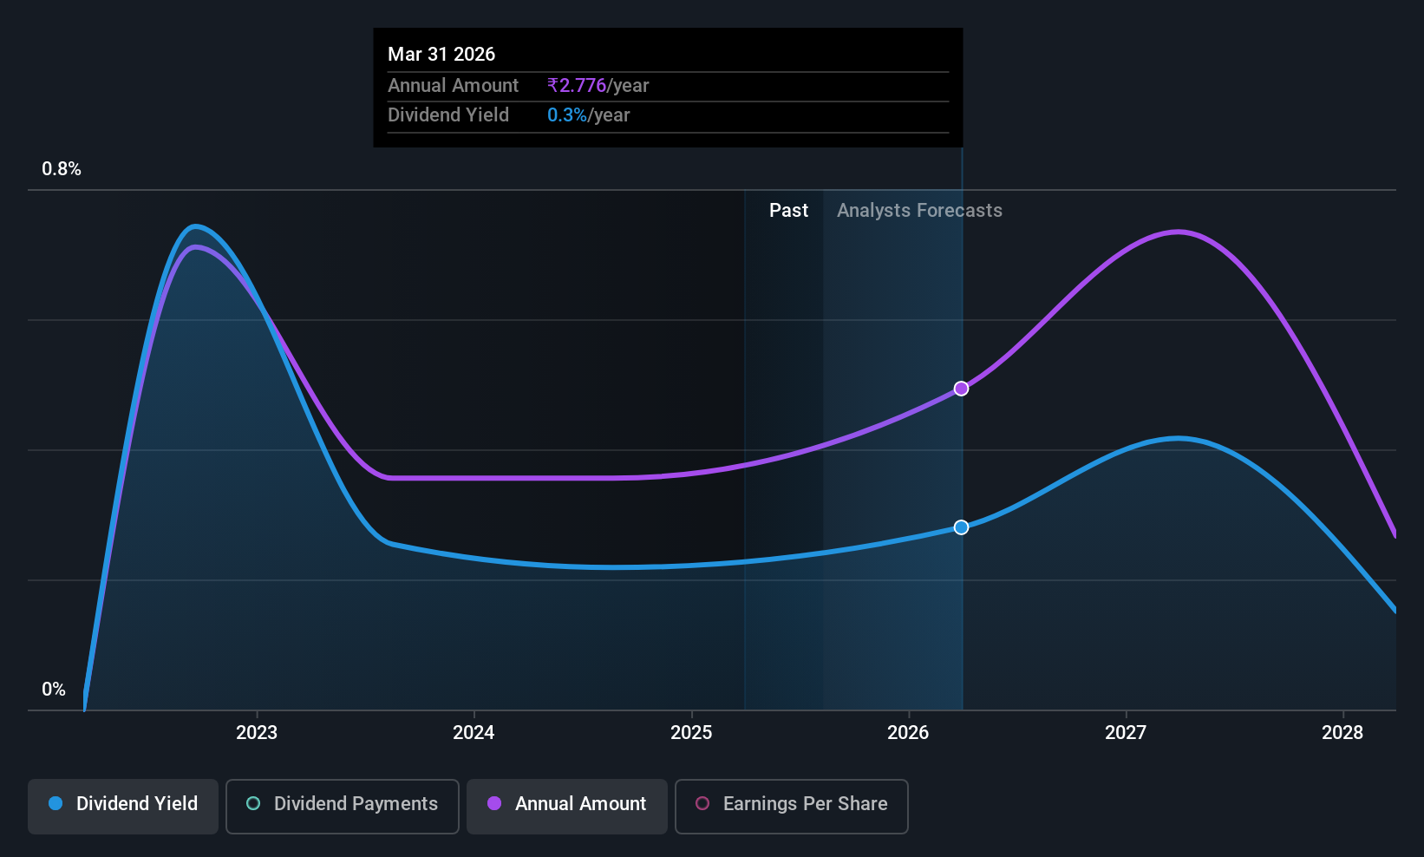The image size is (1424, 857).
Task: Click the 2025 x-axis label
Action: 691,732
